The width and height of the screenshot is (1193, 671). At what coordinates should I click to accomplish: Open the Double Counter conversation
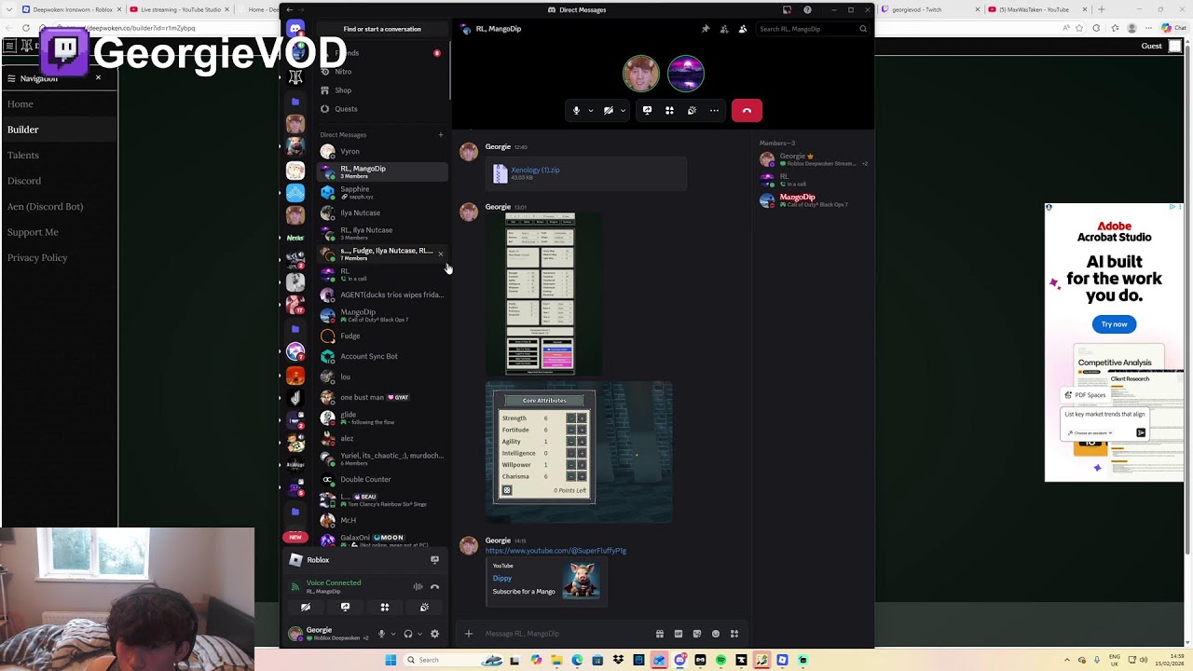382,479
